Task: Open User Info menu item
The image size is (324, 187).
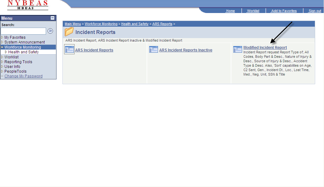Action: coord(12,67)
